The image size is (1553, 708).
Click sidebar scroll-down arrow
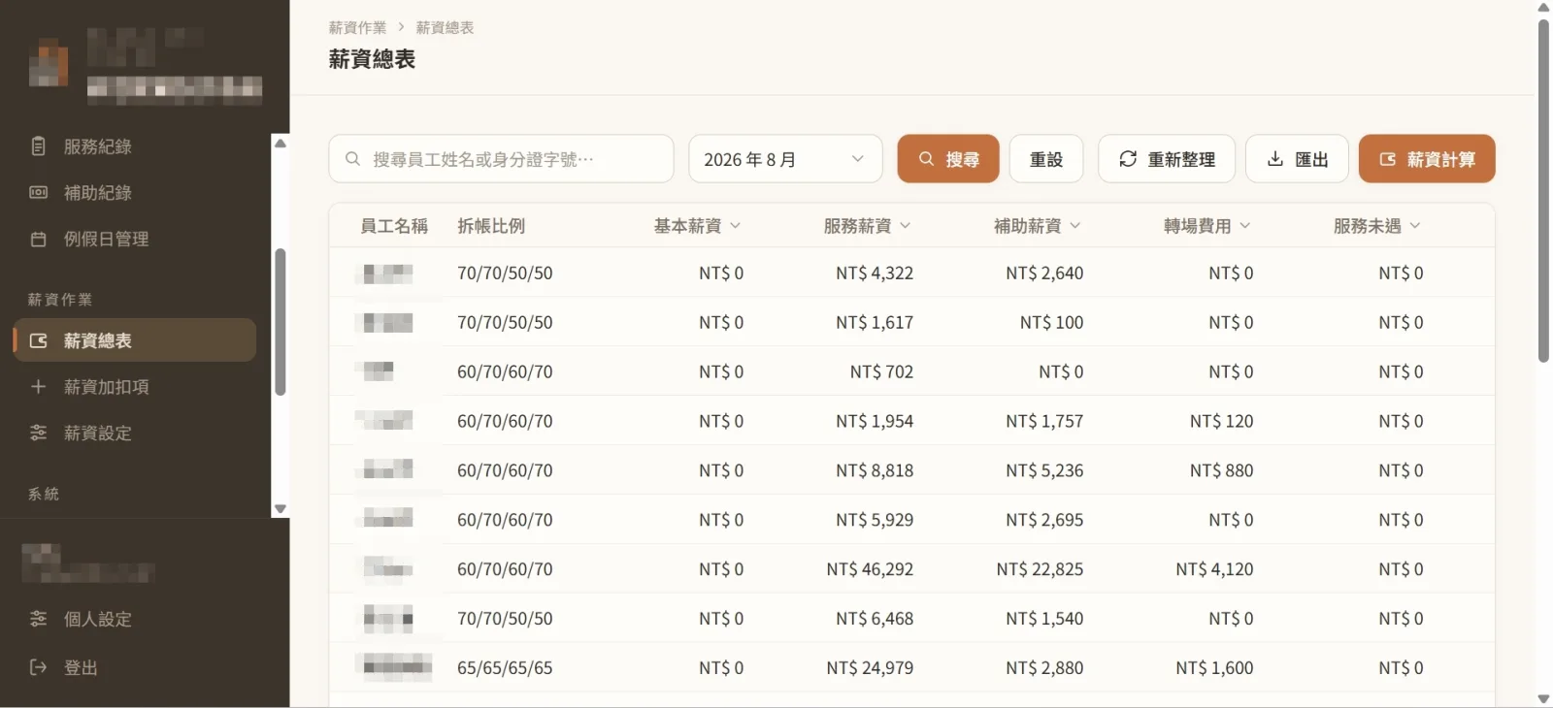click(x=281, y=508)
